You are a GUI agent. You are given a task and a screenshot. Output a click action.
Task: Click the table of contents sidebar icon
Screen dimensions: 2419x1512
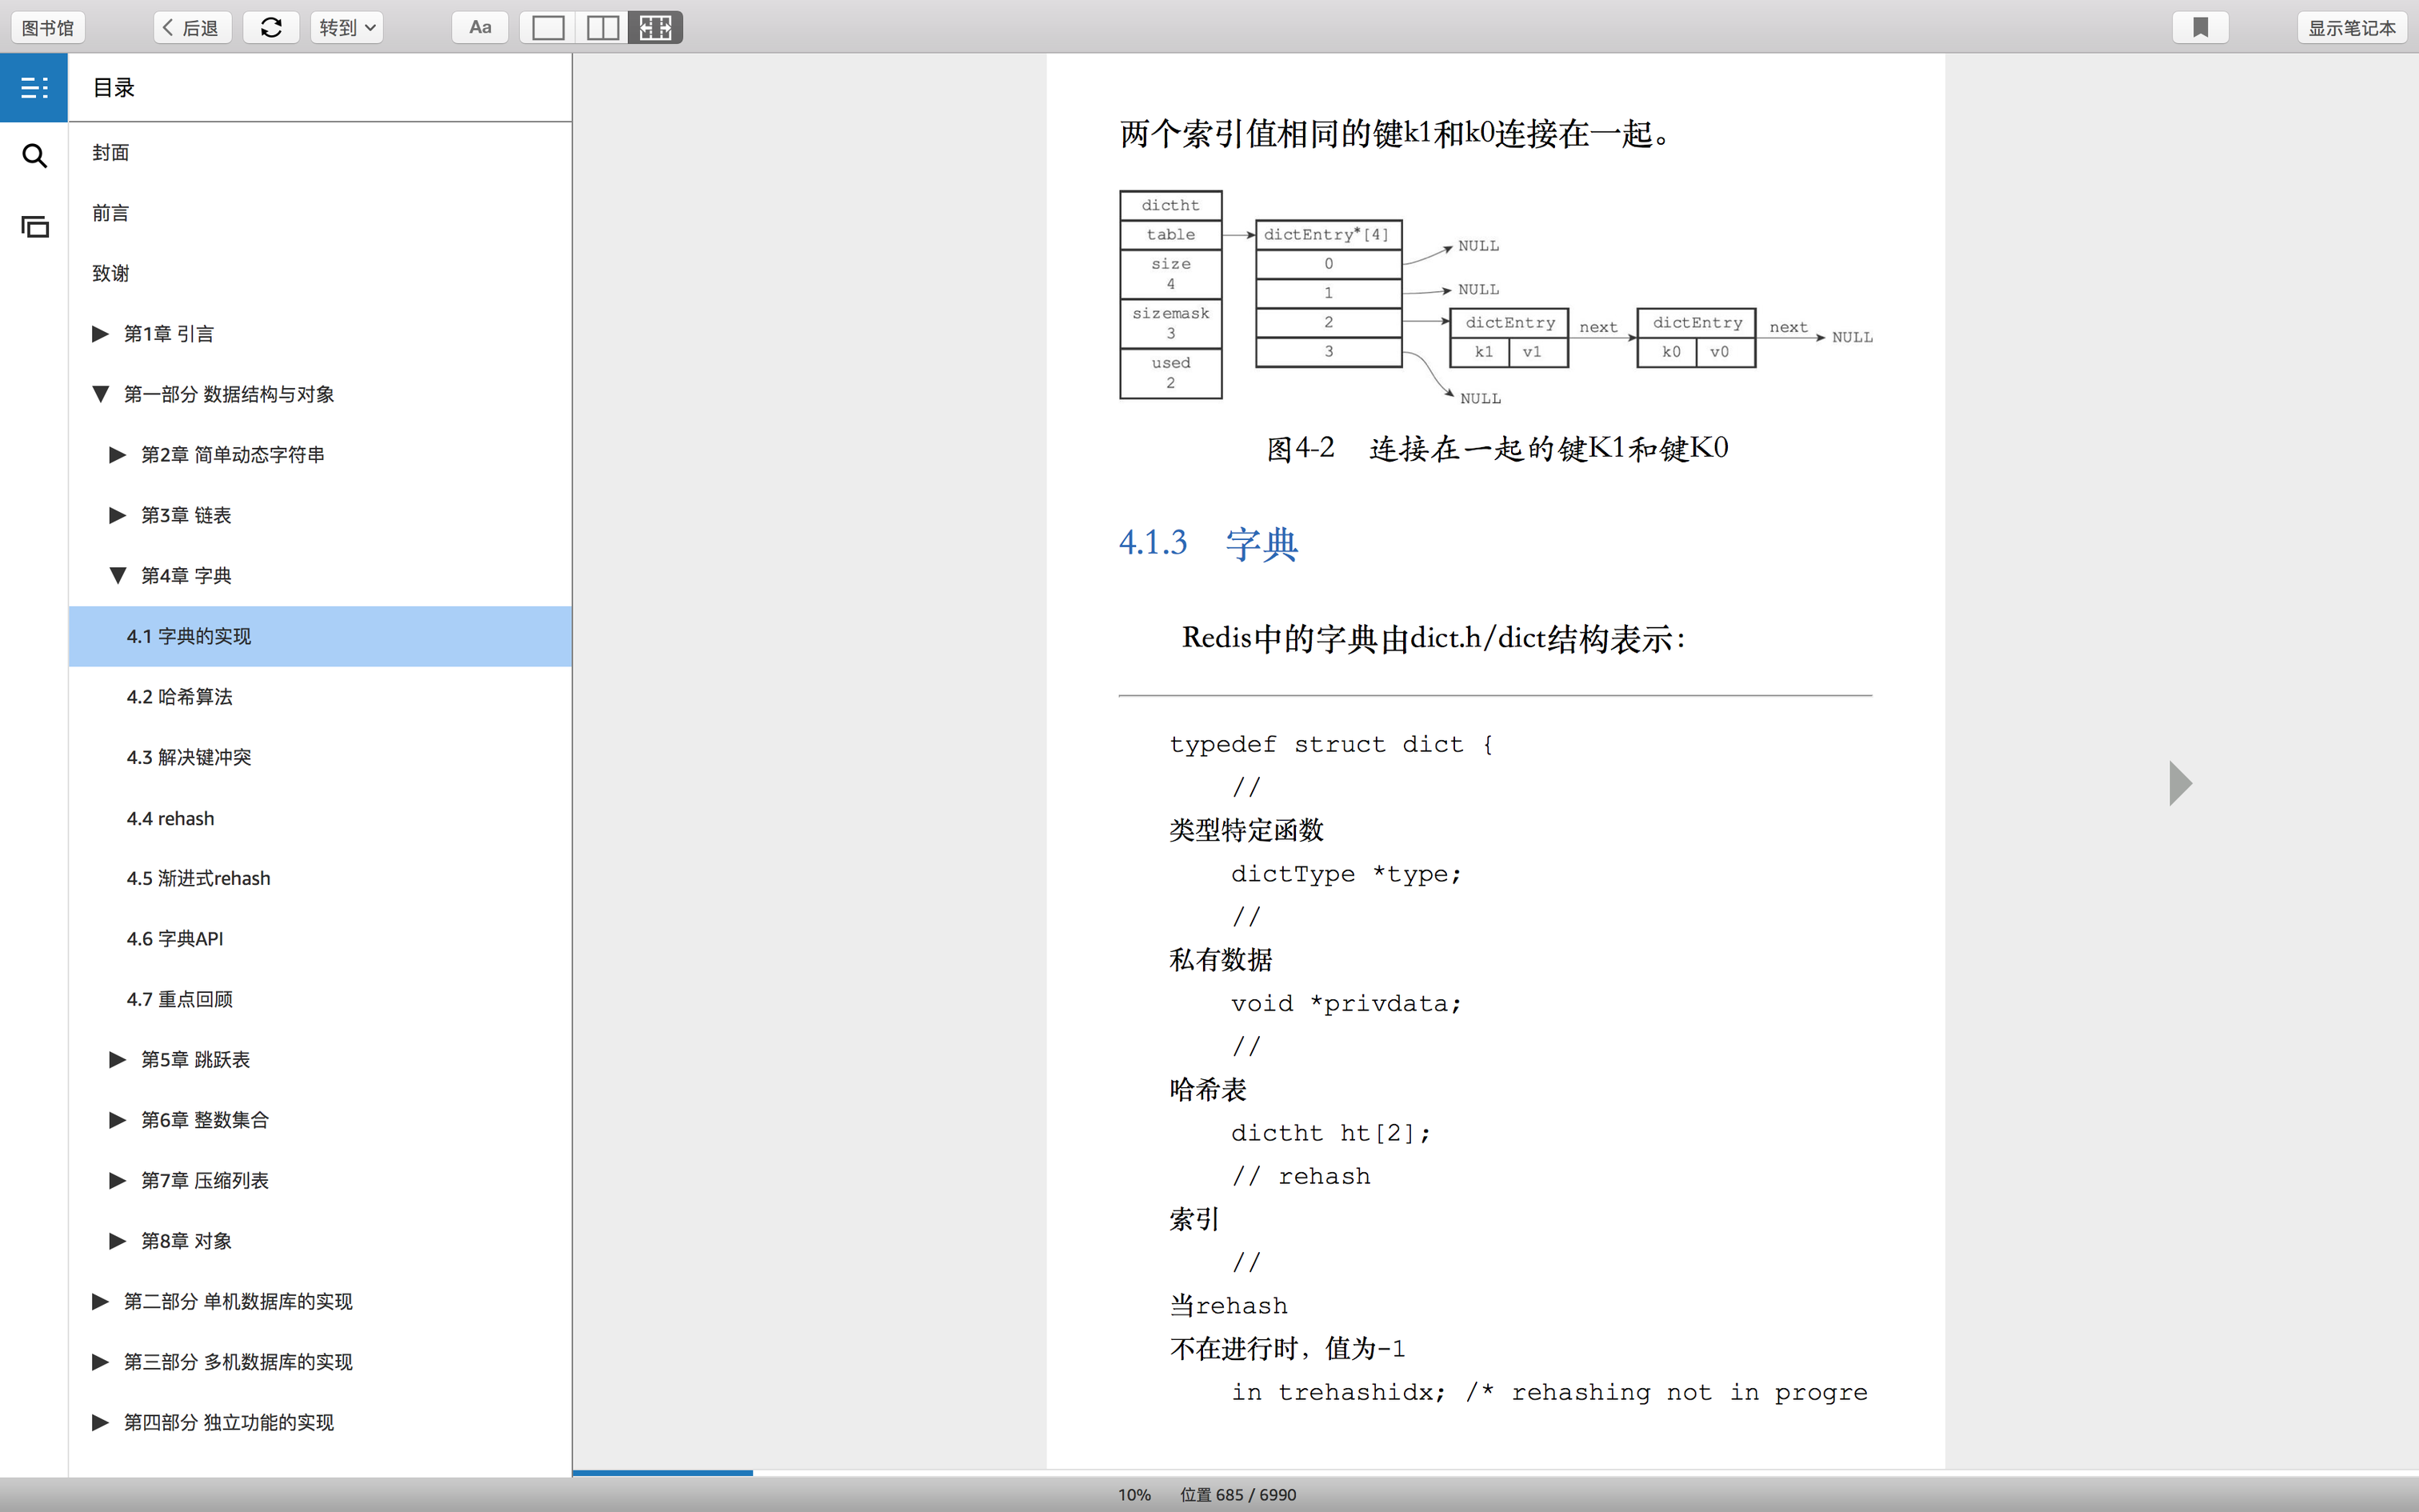coord(34,88)
